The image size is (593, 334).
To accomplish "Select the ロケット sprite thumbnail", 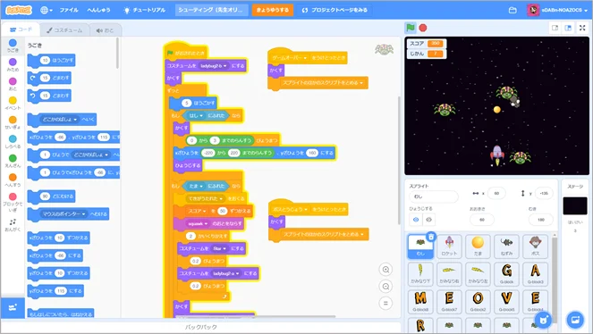I will [x=449, y=246].
